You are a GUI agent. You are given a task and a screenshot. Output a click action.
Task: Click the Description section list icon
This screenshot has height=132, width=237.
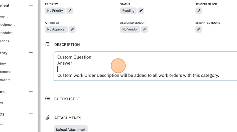(47, 44)
